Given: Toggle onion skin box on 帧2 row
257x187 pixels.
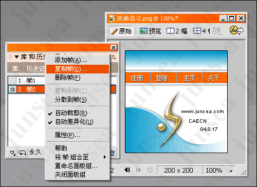Looking at the screenshot, I should point(12,89).
